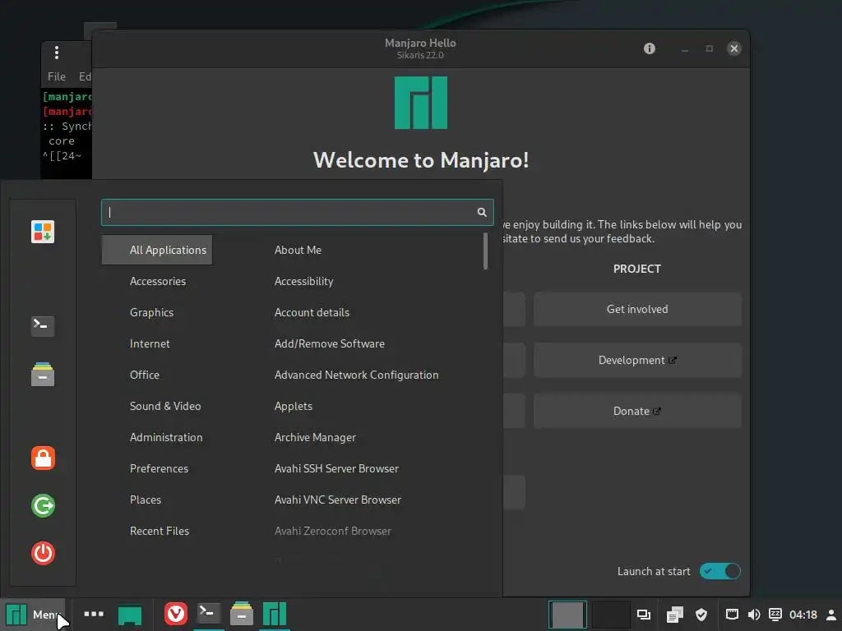This screenshot has width=842, height=631.
Task: Launch the Vivaldi browser from the panel
Action: click(x=176, y=614)
